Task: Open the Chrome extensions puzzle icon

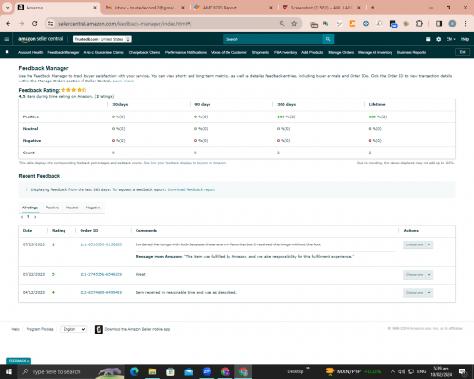Action: pos(419,24)
